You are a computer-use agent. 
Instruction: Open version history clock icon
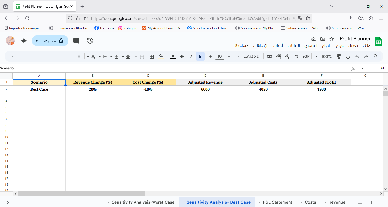[x=90, y=41]
